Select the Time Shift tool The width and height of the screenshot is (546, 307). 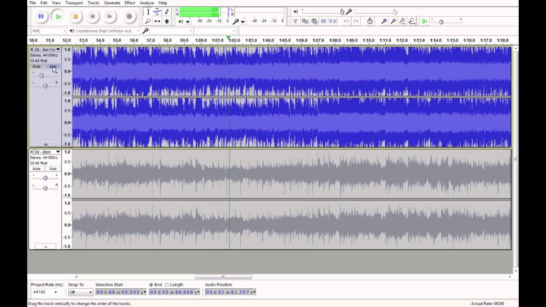click(157, 21)
